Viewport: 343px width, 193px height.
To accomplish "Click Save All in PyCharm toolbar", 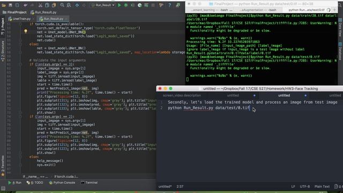I will [10, 5].
